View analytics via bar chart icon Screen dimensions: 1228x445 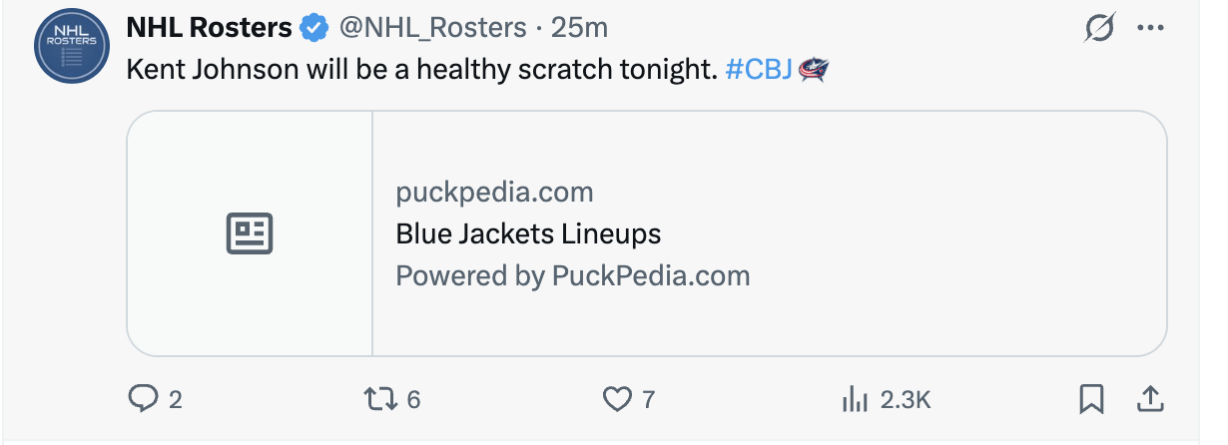point(855,400)
